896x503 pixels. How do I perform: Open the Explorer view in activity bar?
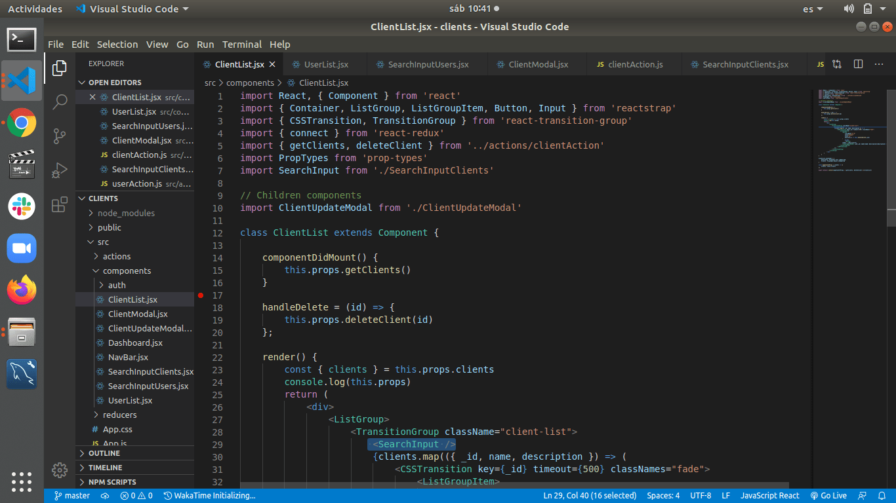(x=60, y=67)
